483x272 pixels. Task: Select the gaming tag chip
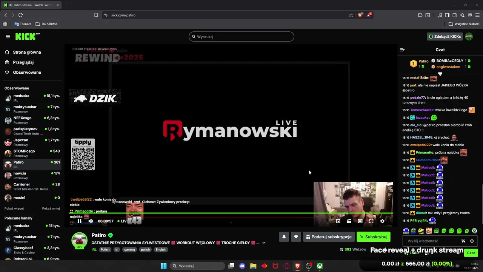coord(129,249)
